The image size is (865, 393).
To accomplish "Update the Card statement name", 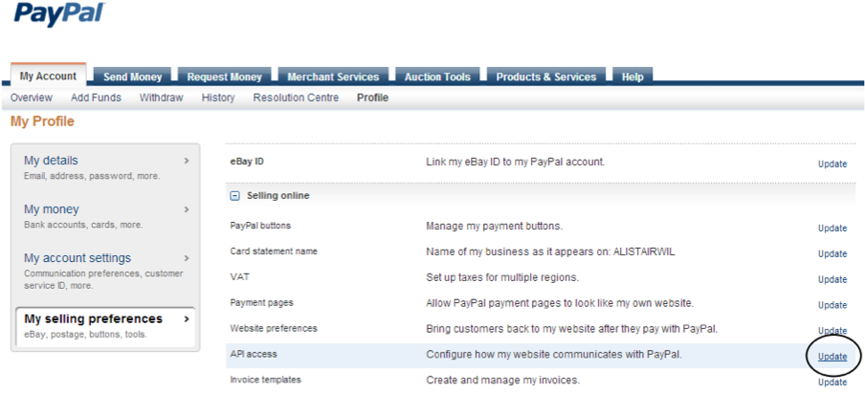I will 832,253.
